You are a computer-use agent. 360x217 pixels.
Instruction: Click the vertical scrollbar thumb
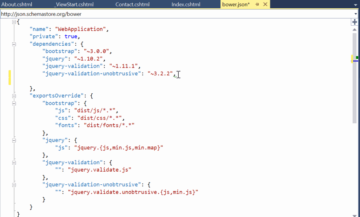click(x=355, y=78)
